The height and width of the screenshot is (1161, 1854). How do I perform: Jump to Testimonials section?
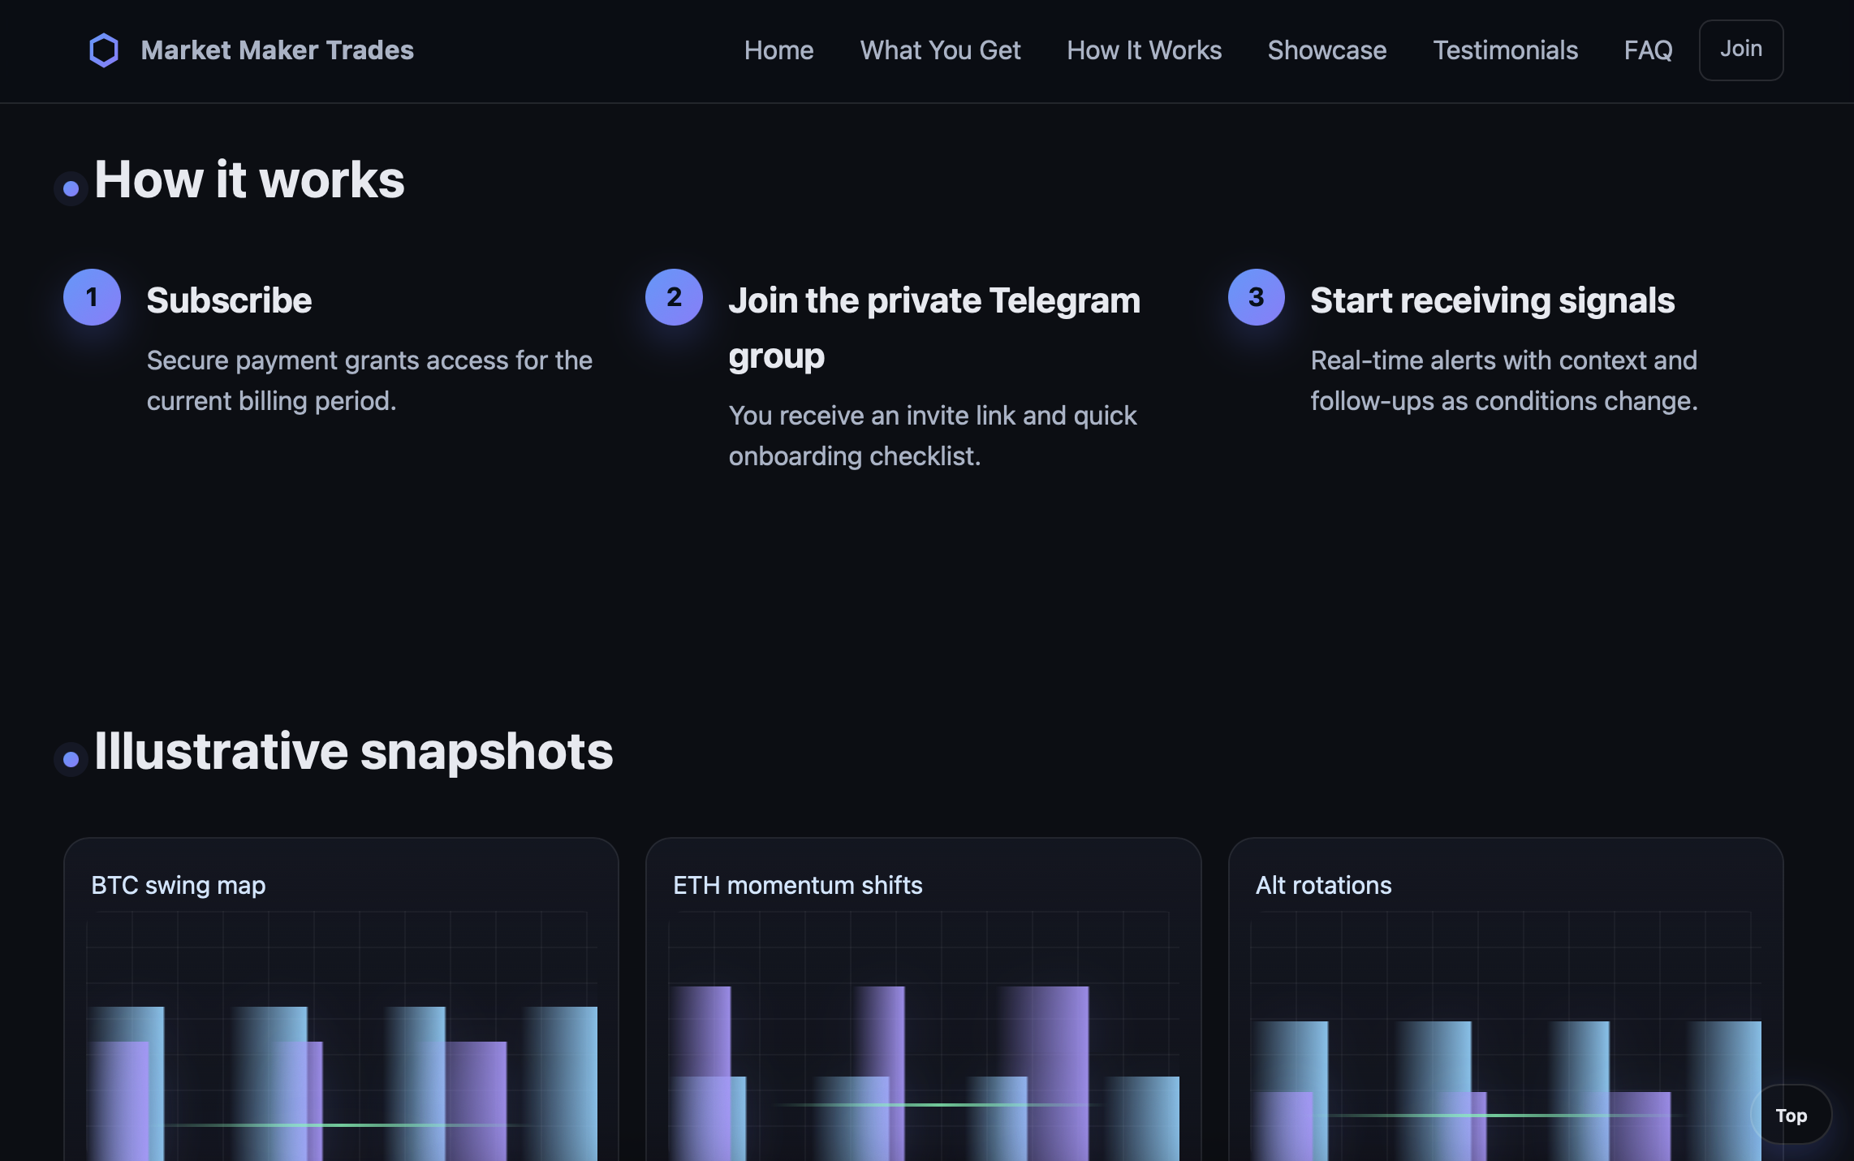[1505, 50]
